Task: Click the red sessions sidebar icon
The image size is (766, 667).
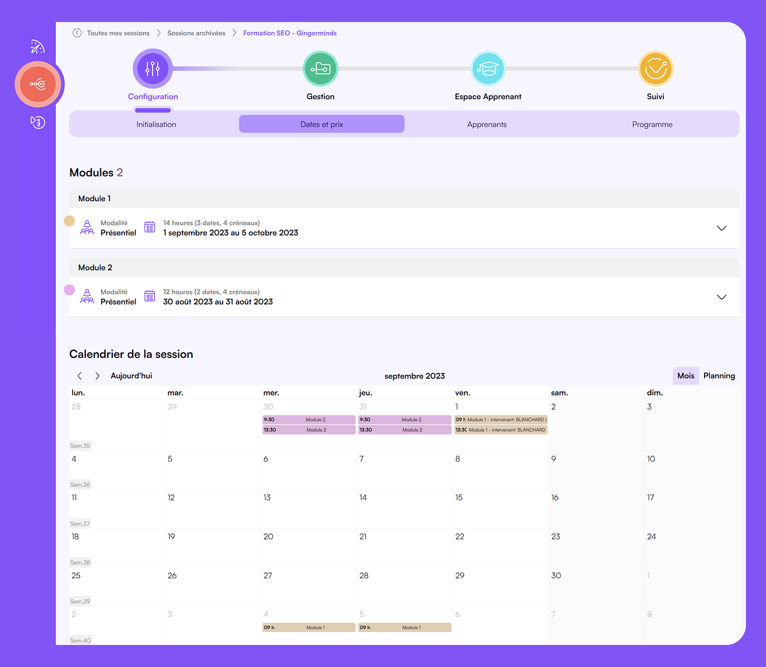Action: pyautogui.click(x=38, y=84)
